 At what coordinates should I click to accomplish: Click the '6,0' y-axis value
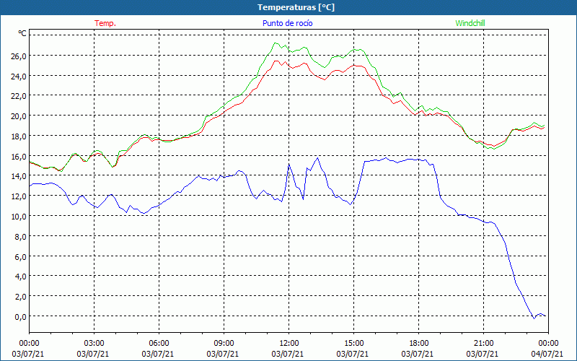coord(20,257)
